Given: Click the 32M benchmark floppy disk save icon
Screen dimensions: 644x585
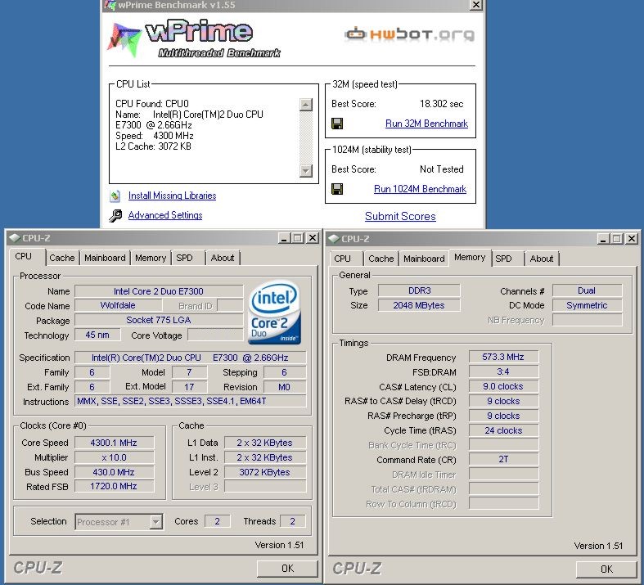Looking at the screenshot, I should pos(337,124).
